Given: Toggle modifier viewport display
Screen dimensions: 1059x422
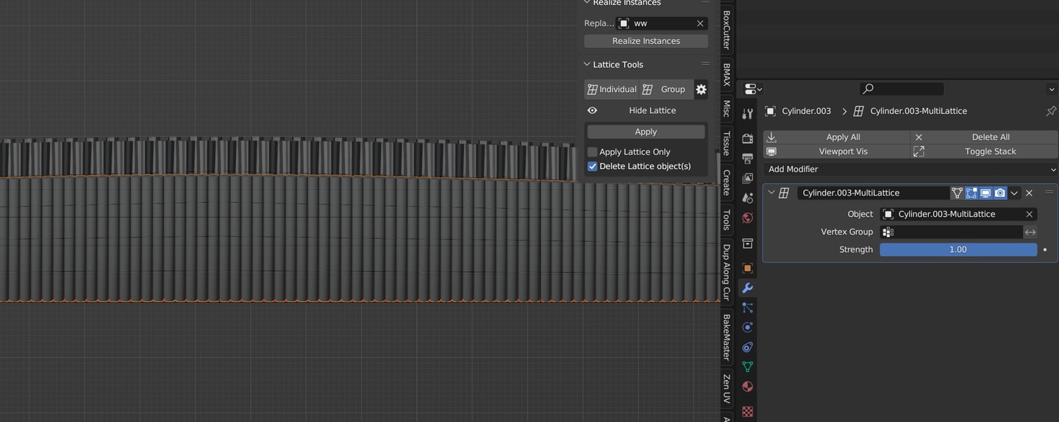Looking at the screenshot, I should (985, 193).
